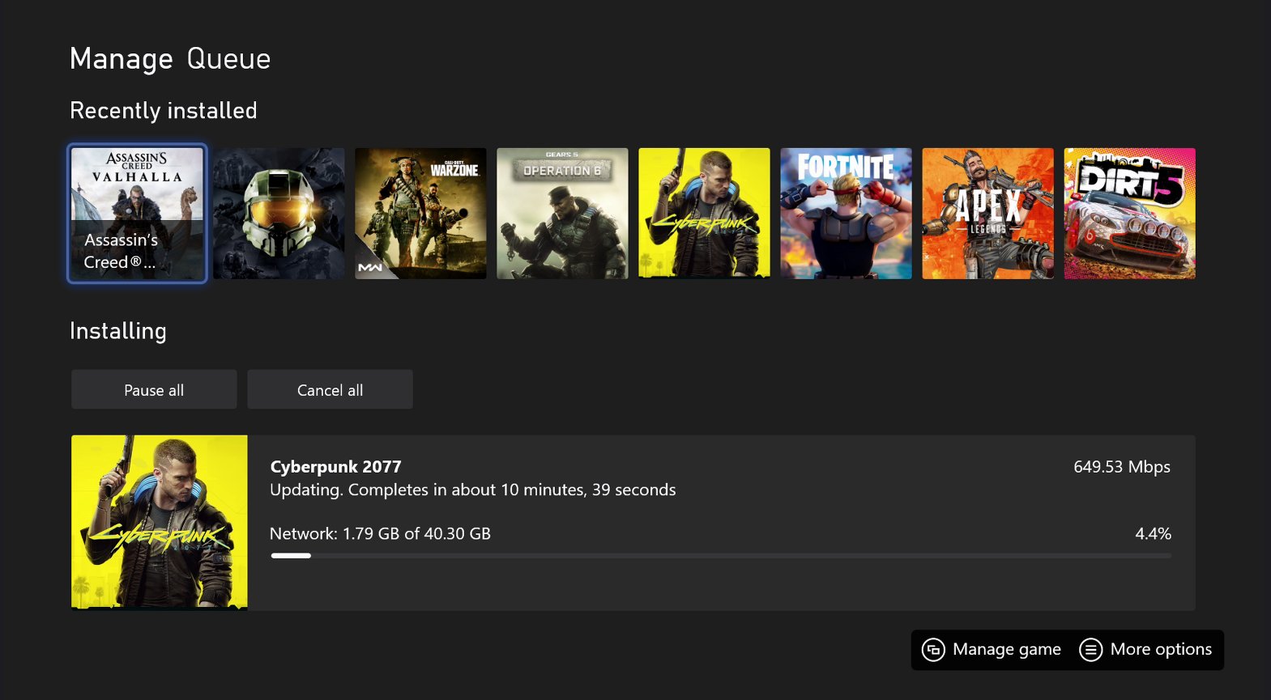Click the Manage Queue page title

tap(170, 59)
